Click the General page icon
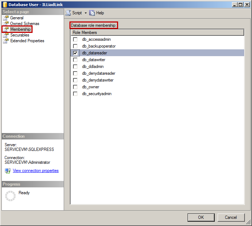The image size is (252, 226). (x=6, y=18)
